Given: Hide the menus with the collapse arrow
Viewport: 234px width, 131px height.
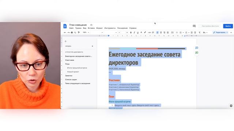Looking at the screenshot, I should (x=231, y=32).
